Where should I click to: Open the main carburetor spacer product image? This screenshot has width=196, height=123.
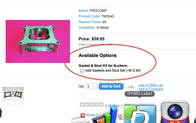[x=38, y=41]
